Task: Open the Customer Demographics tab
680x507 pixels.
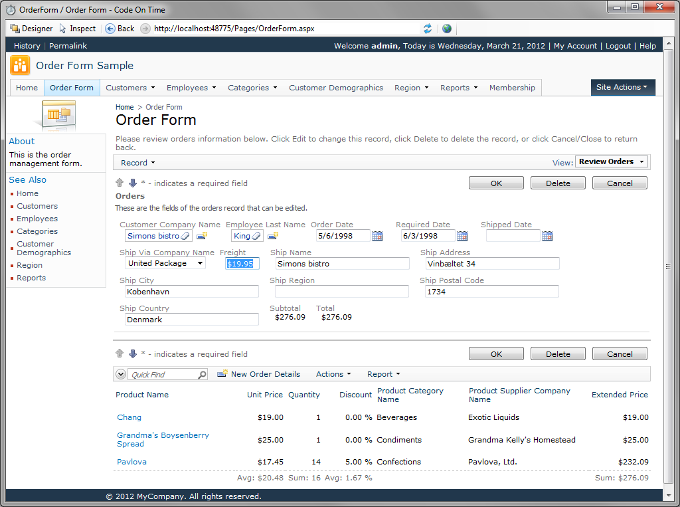Action: (336, 88)
